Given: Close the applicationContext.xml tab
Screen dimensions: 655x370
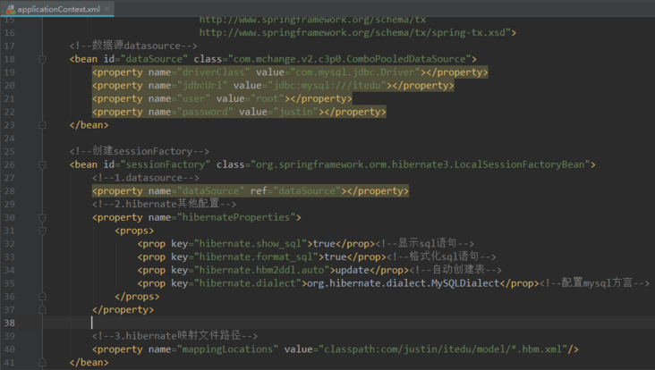Looking at the screenshot, I should coord(107,9).
